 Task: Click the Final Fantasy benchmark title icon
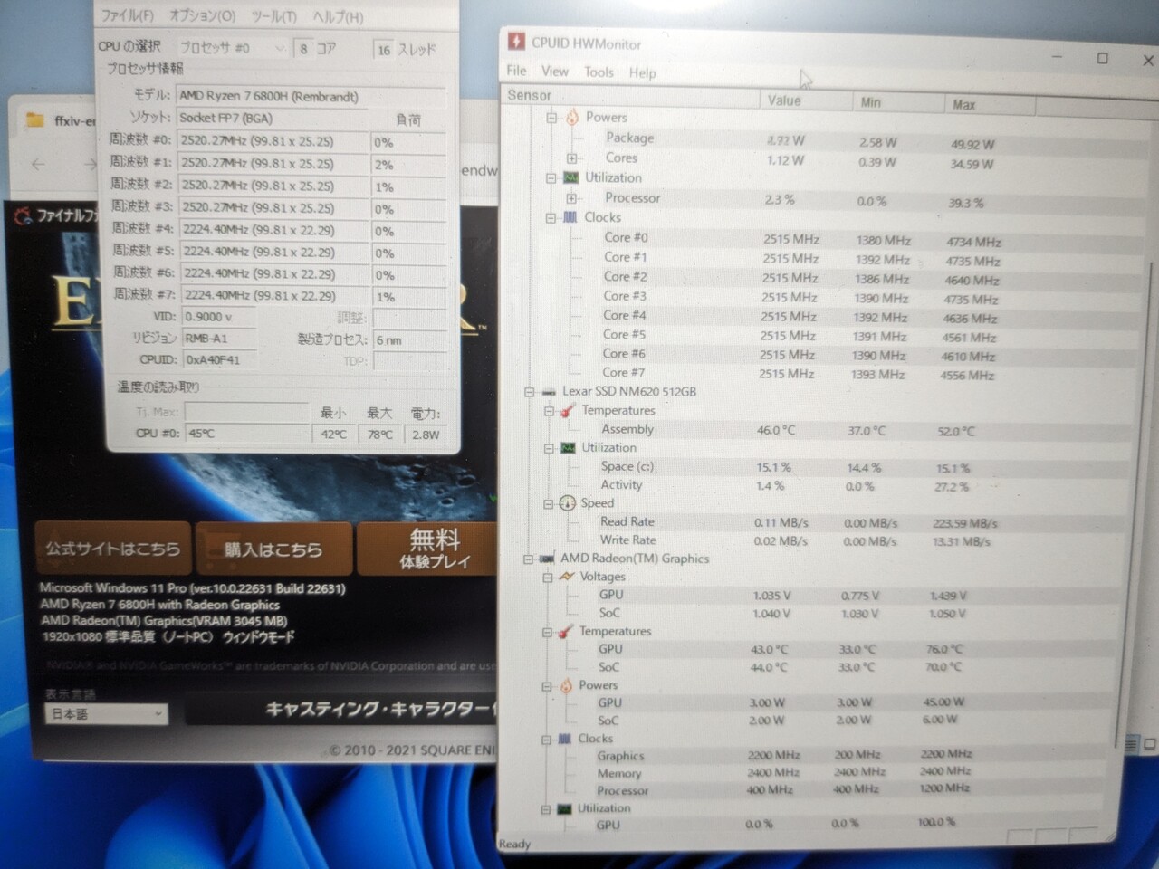click(23, 215)
